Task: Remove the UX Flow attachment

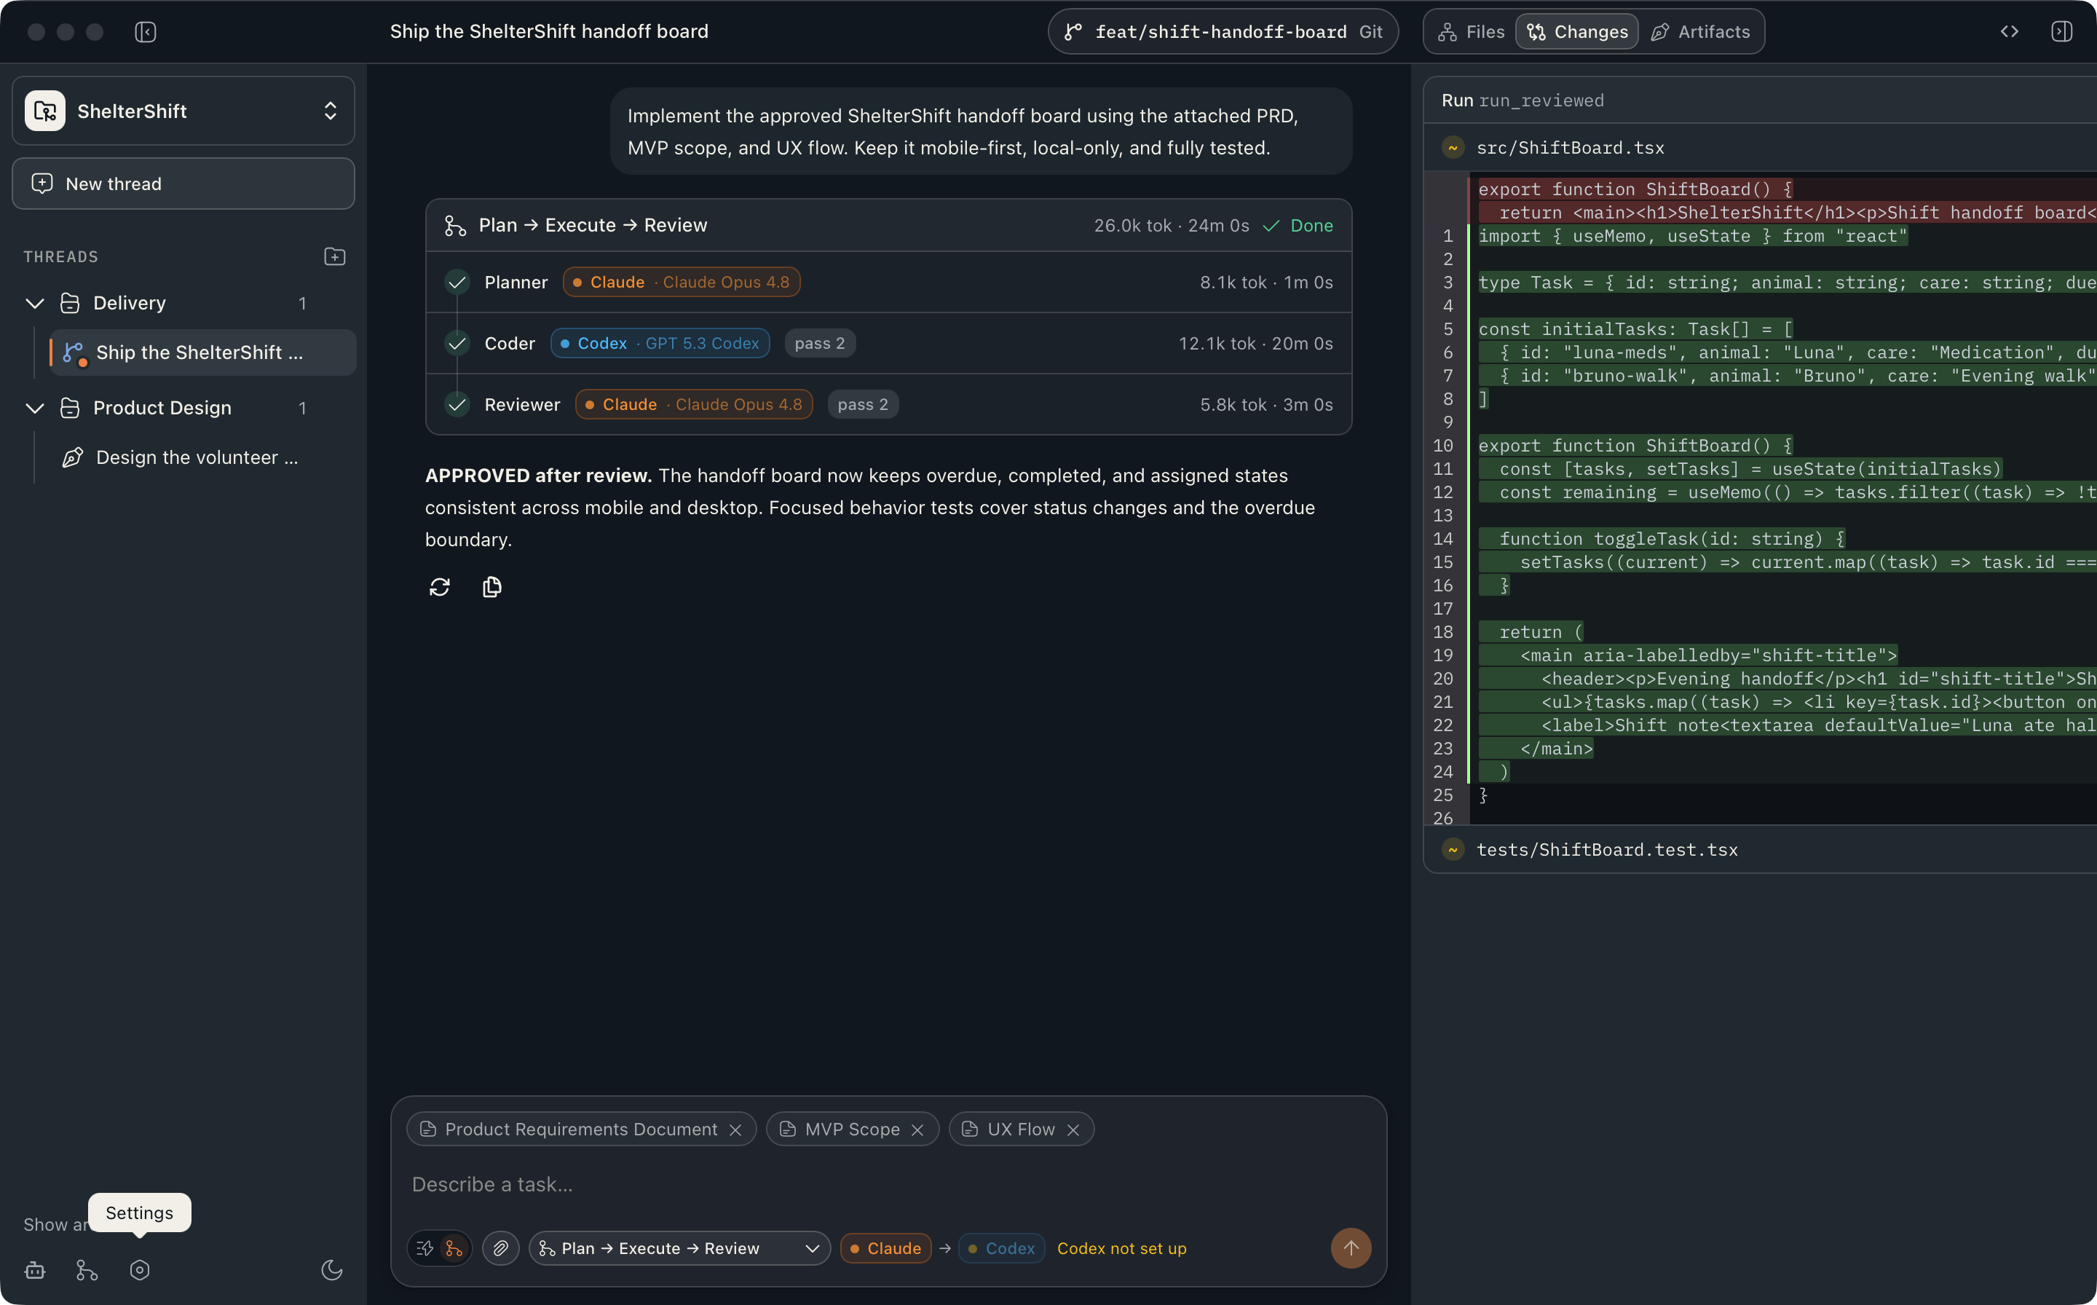Action: pos(1073,1129)
